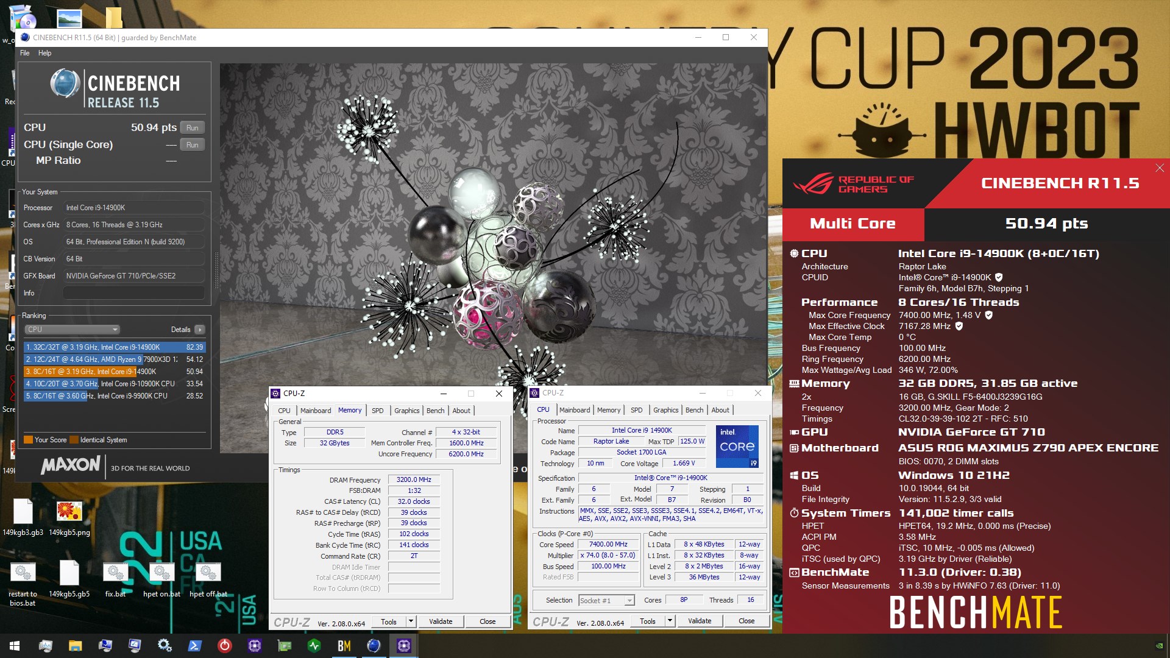Click CPU-Z title bar icon of Memory-view window
1170x658 pixels.
point(275,394)
